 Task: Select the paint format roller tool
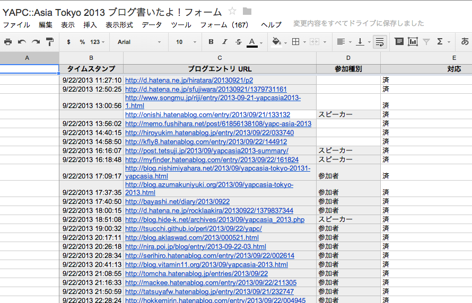(50, 42)
